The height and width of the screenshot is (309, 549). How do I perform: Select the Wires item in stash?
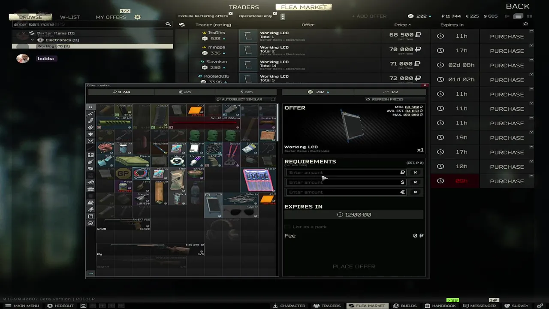pyautogui.click(x=141, y=173)
